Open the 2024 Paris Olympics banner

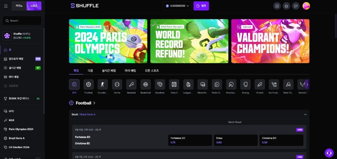pos(108,41)
